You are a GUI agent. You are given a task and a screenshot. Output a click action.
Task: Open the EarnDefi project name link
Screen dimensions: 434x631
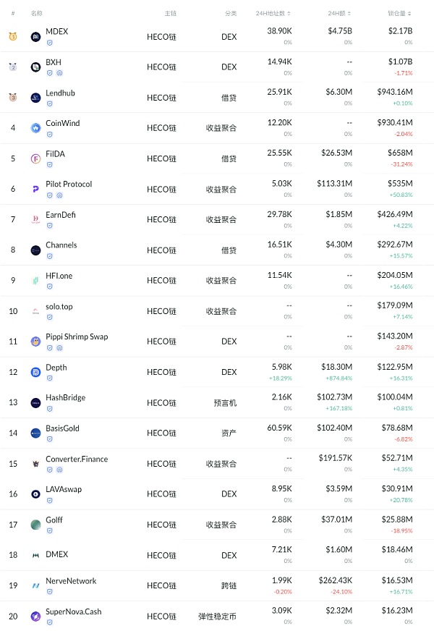(x=60, y=215)
